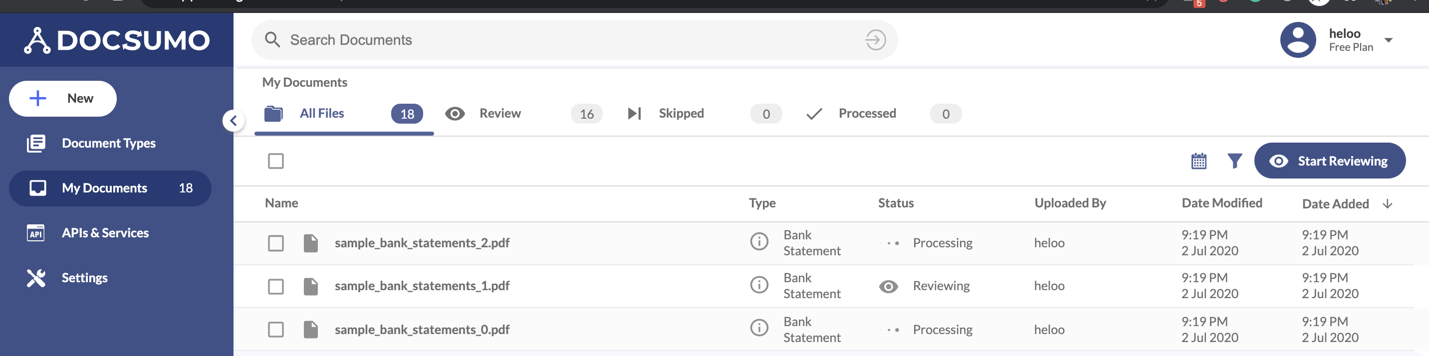This screenshot has width=1429, height=356.
Task: Open the calendar date filter
Action: click(x=1199, y=162)
